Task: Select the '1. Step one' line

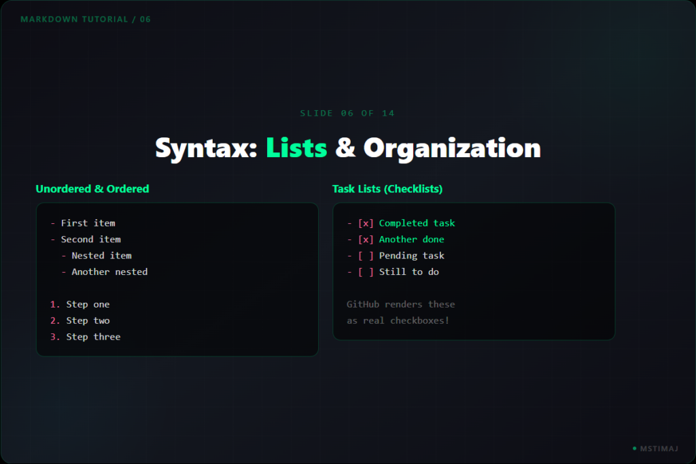Action: [80, 304]
